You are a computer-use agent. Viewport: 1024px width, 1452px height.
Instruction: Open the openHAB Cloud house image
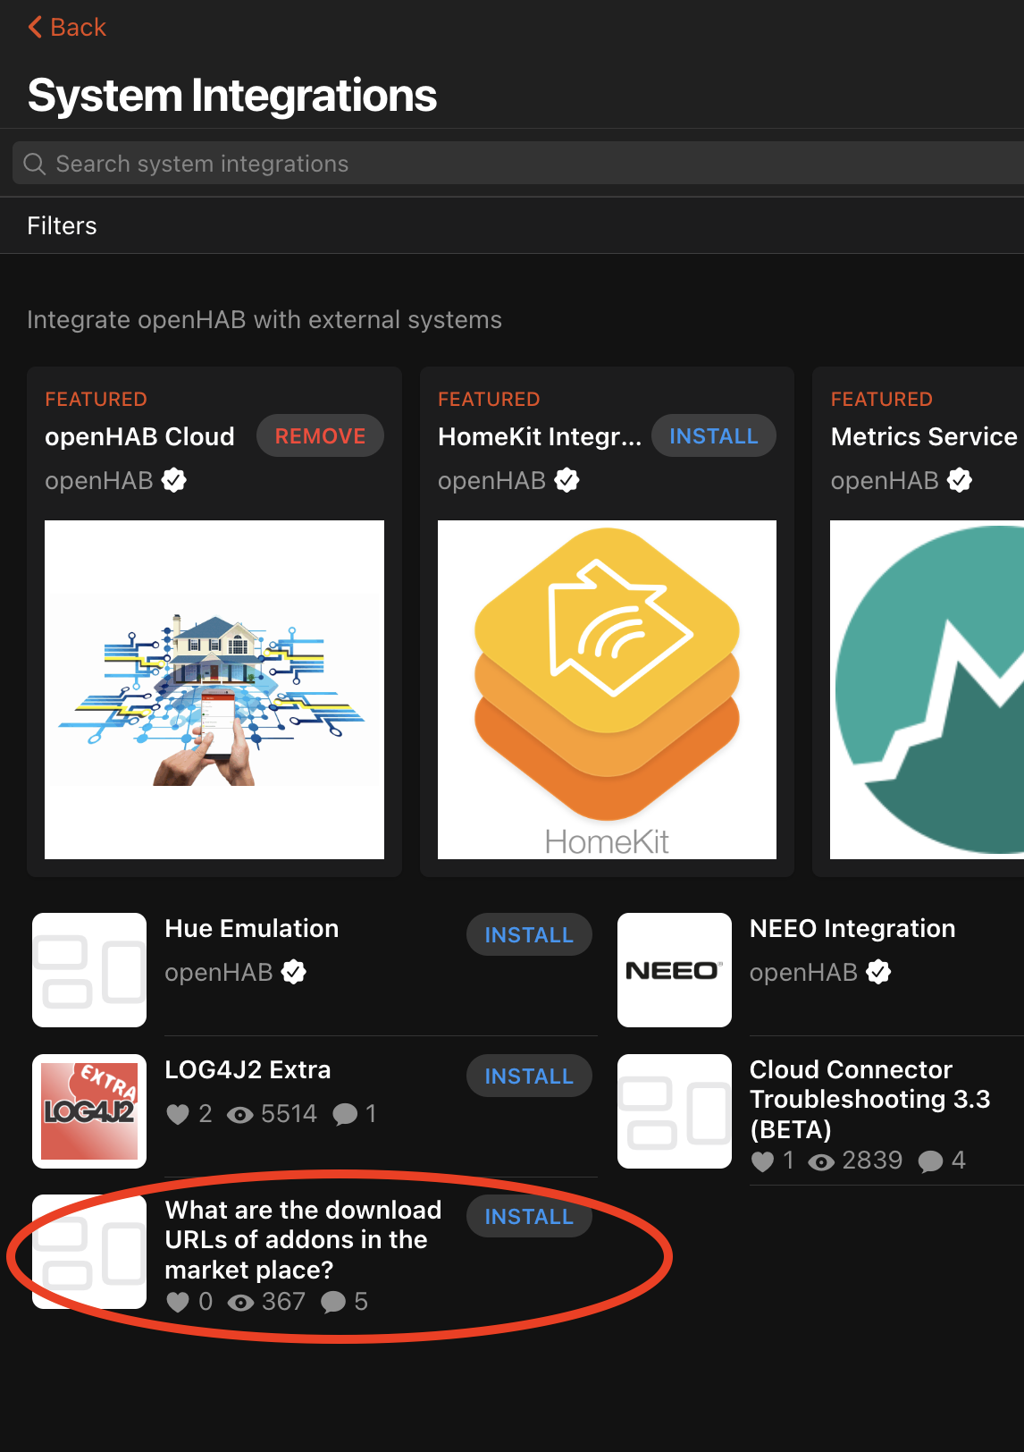[214, 689]
